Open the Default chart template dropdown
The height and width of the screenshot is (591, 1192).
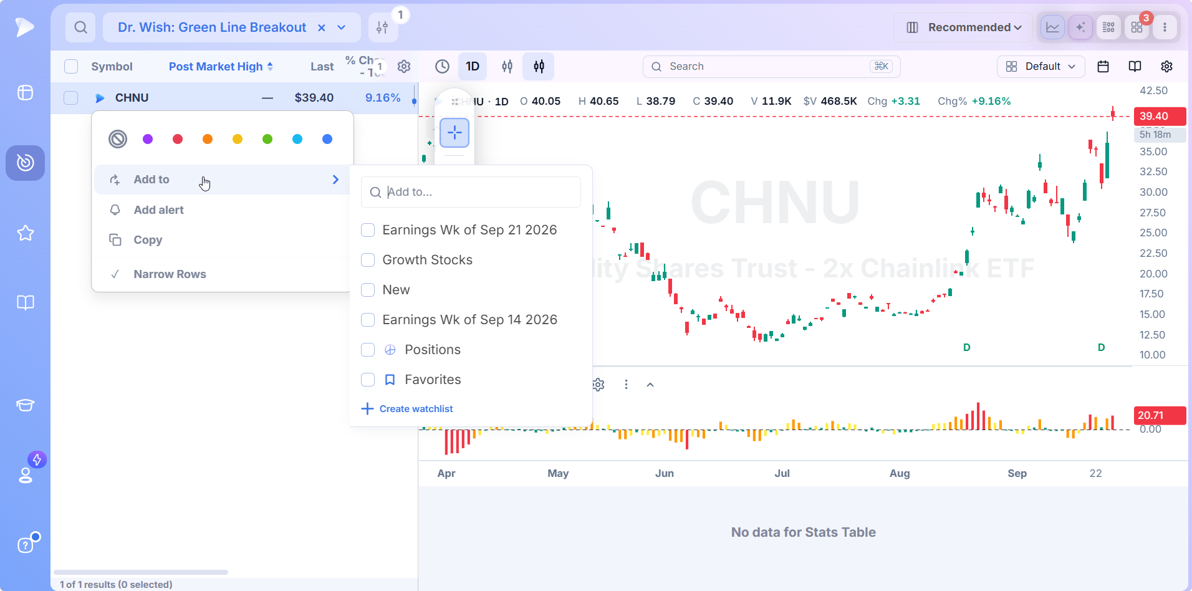point(1041,67)
